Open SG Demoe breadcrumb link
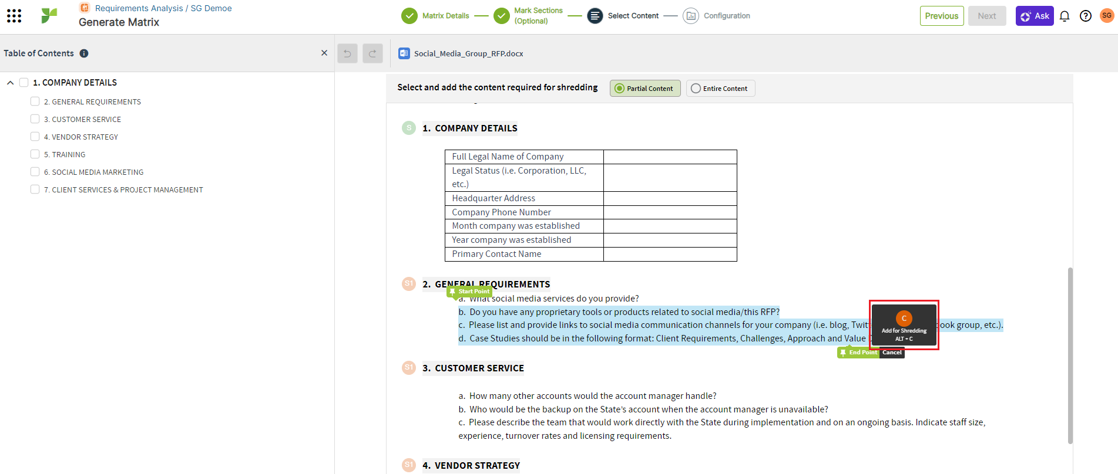 pyautogui.click(x=211, y=8)
